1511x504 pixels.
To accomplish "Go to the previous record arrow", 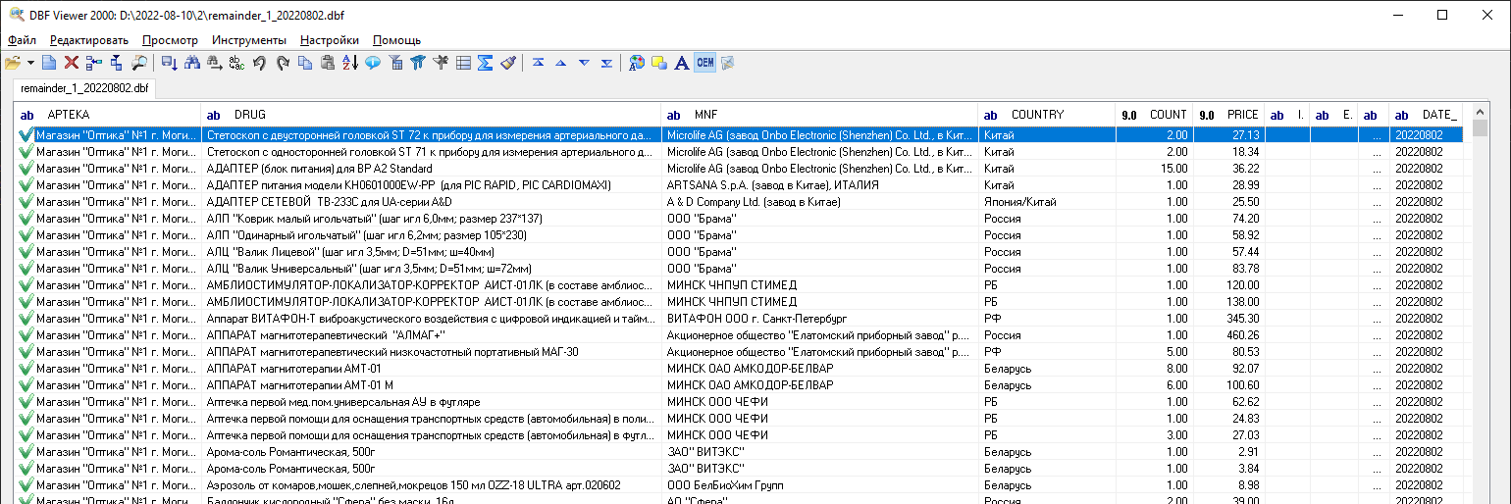I will [560, 63].
